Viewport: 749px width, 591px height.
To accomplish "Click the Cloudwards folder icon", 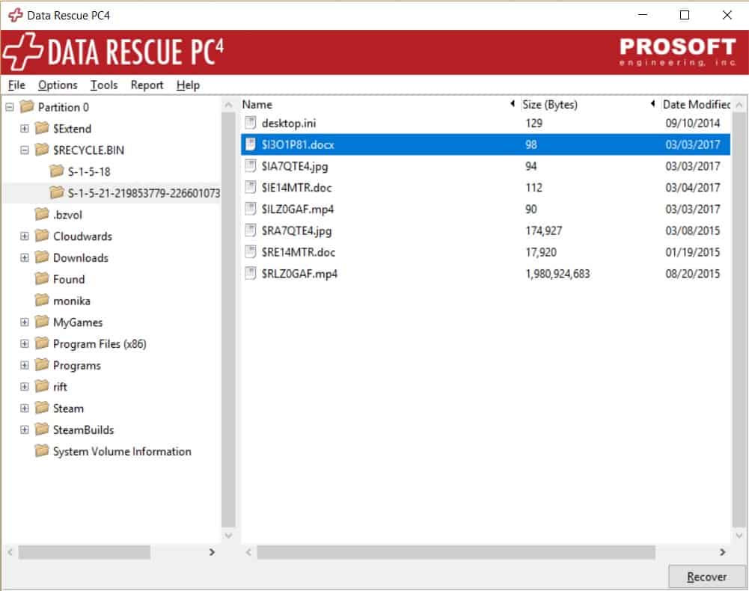I will point(42,236).
